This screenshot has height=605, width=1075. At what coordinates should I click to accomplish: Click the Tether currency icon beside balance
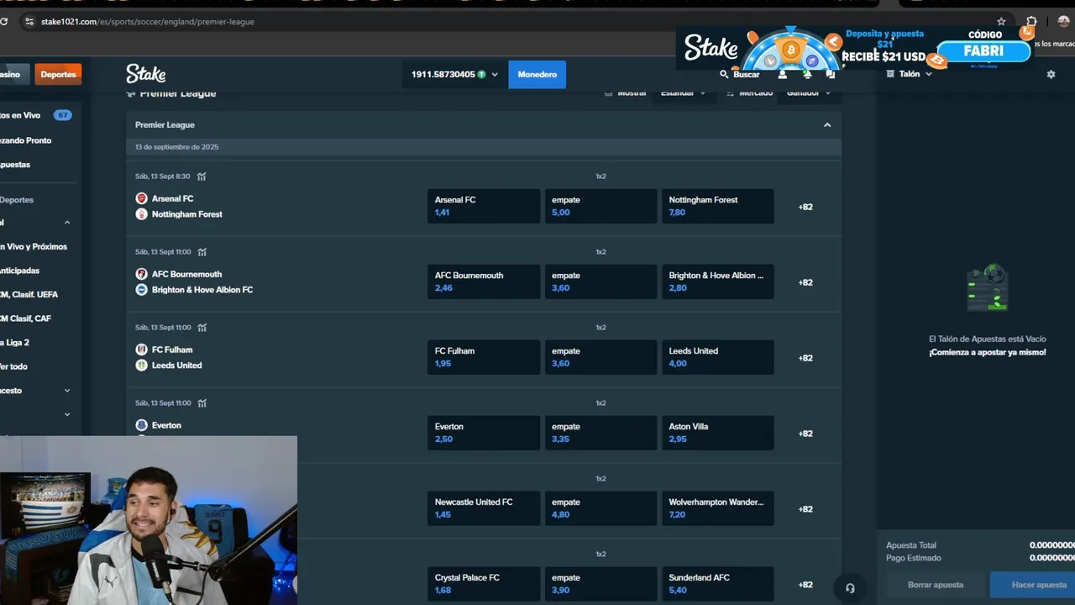coord(481,74)
